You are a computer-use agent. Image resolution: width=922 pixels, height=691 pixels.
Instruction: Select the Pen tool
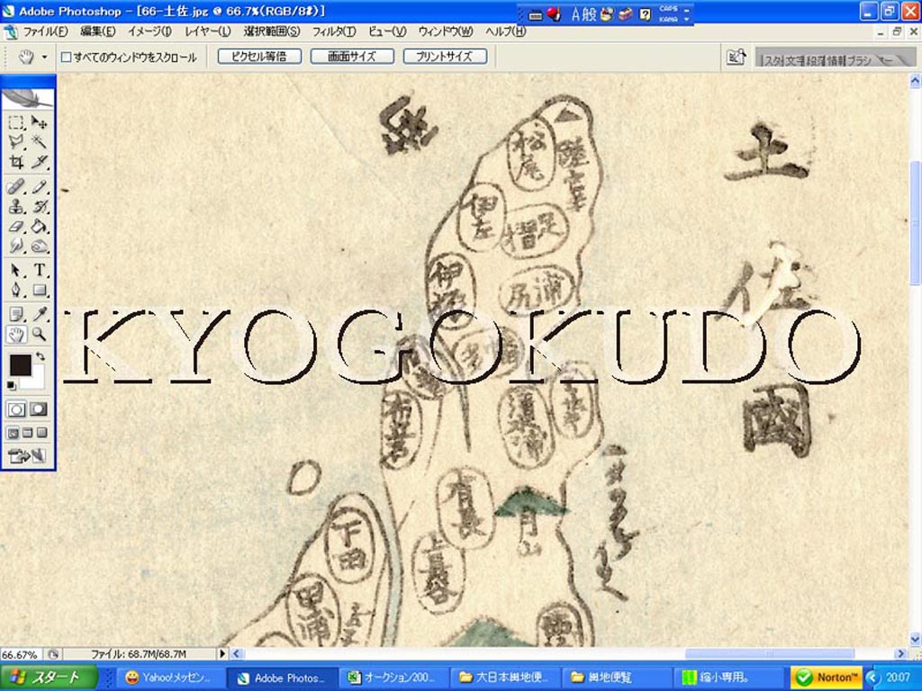[x=16, y=290]
